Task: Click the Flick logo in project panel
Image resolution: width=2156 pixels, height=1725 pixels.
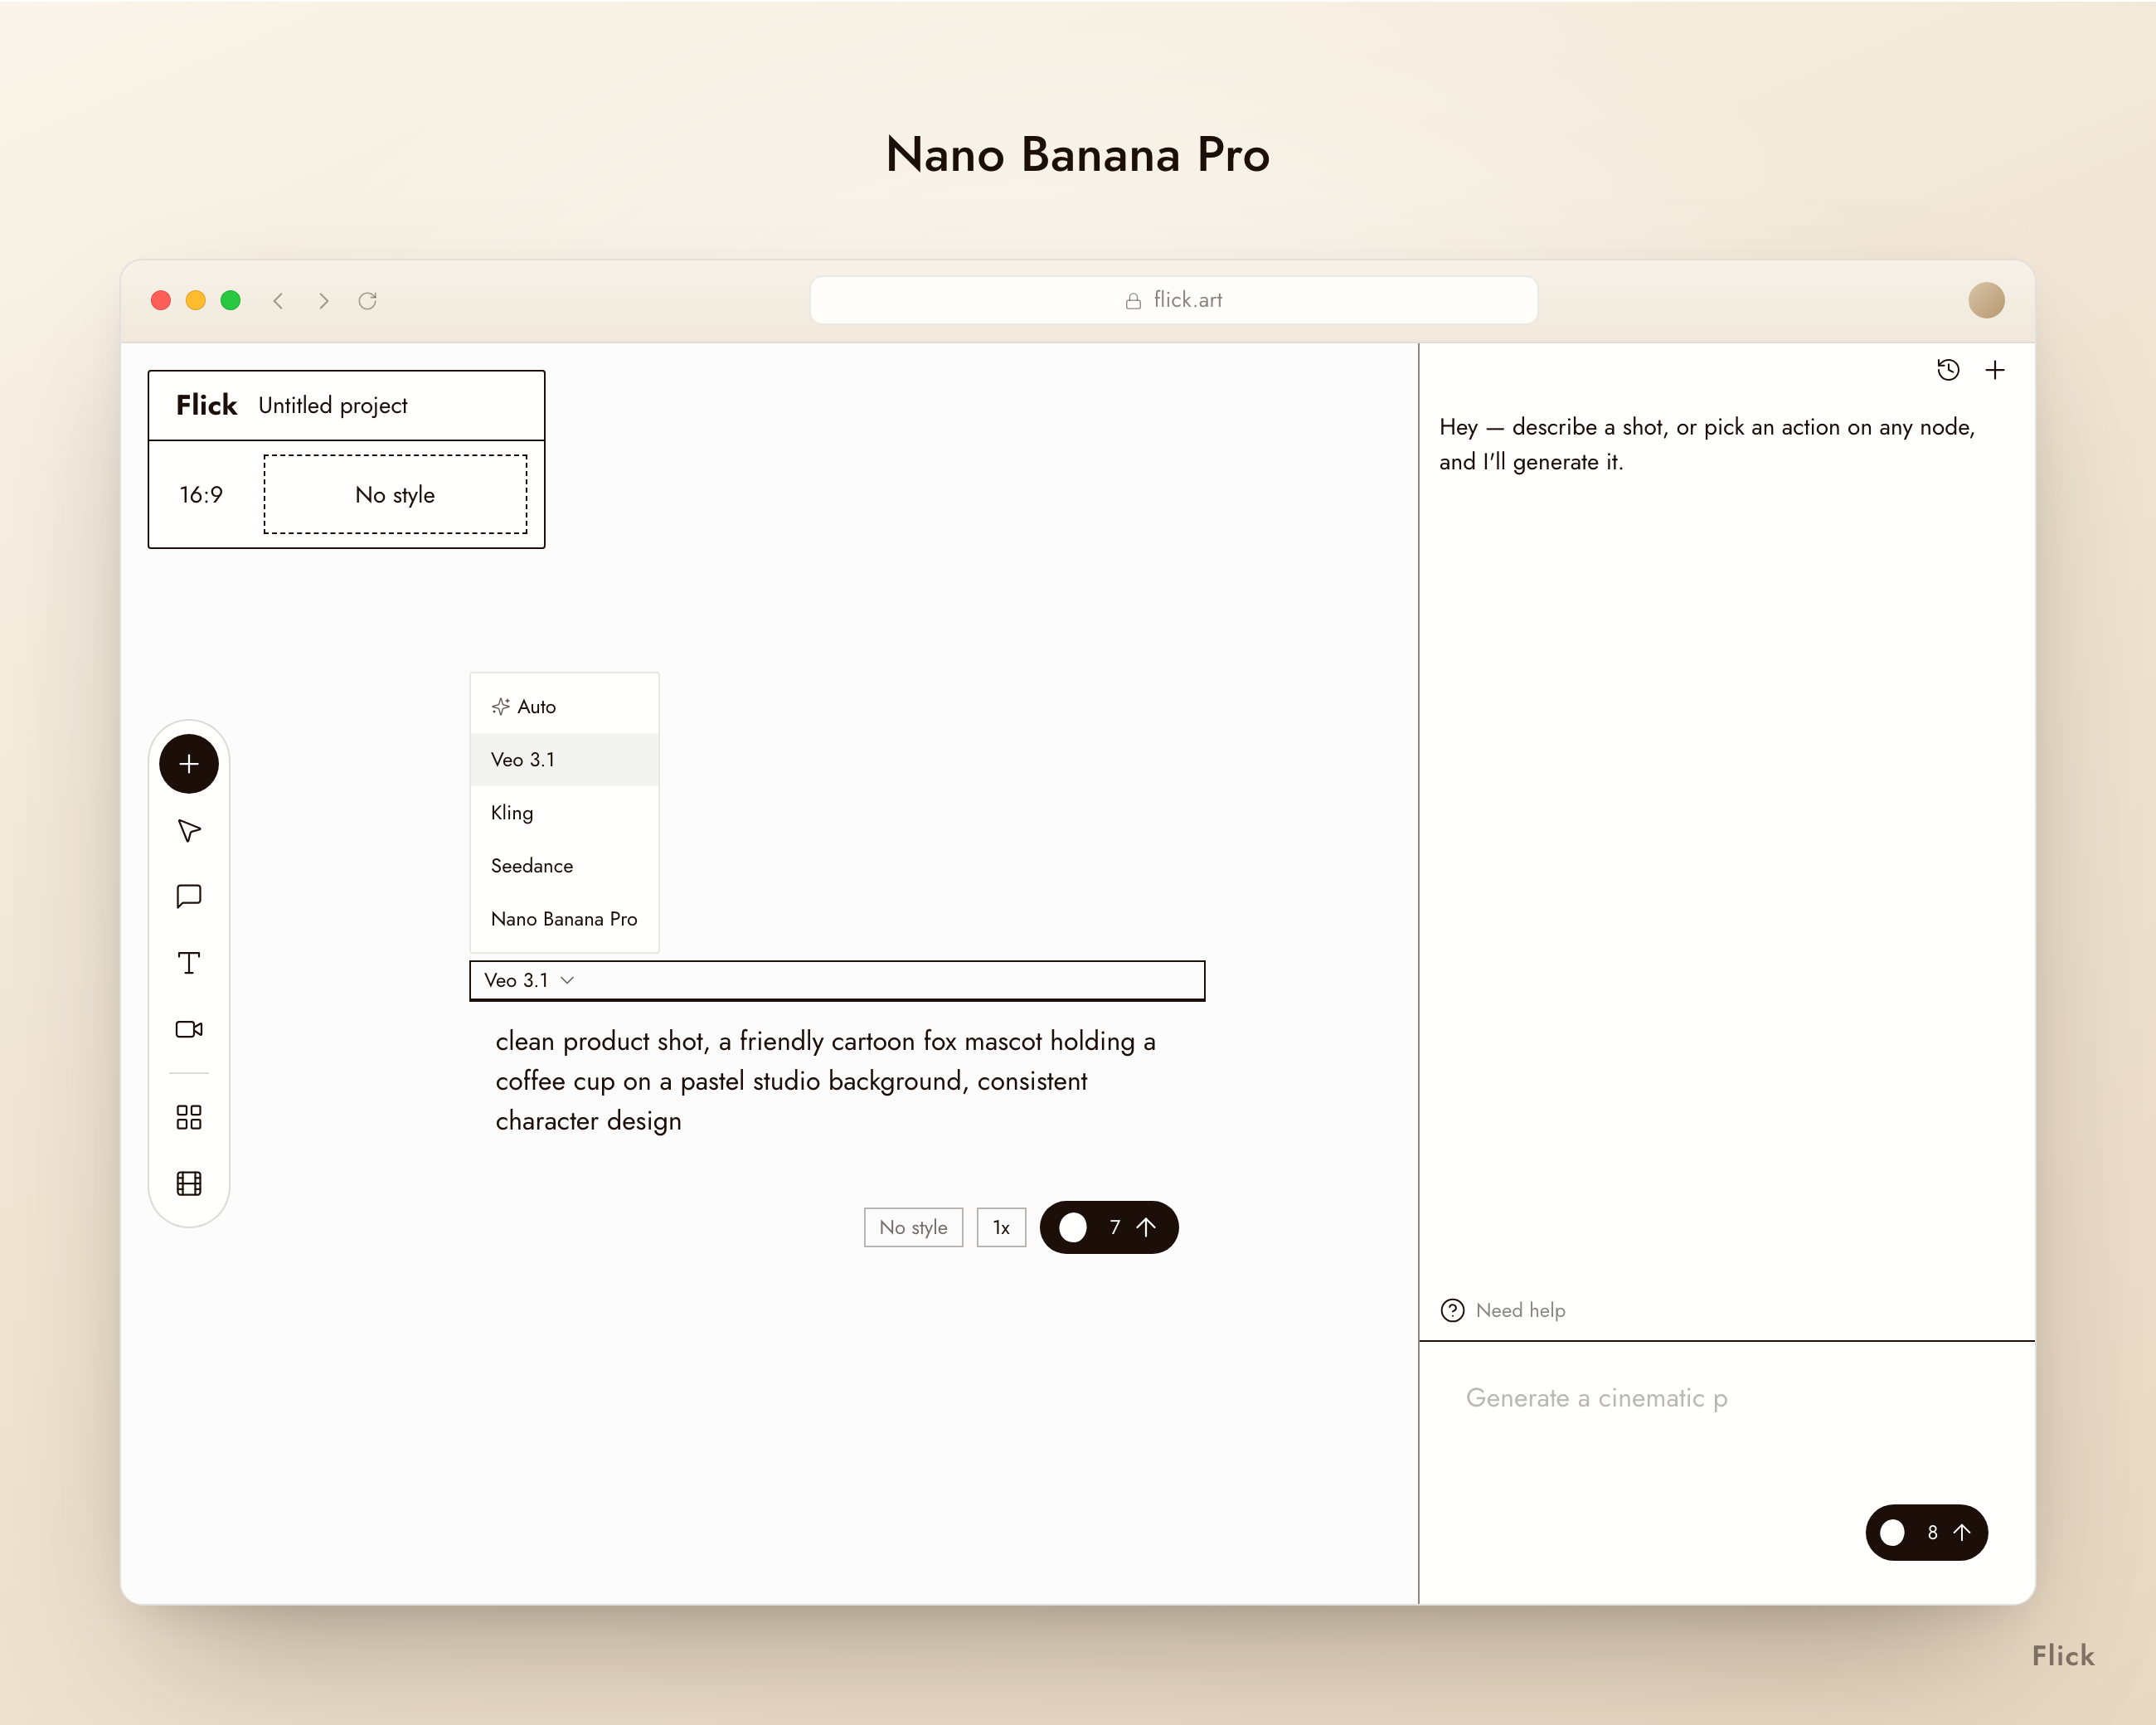Action: coord(206,405)
